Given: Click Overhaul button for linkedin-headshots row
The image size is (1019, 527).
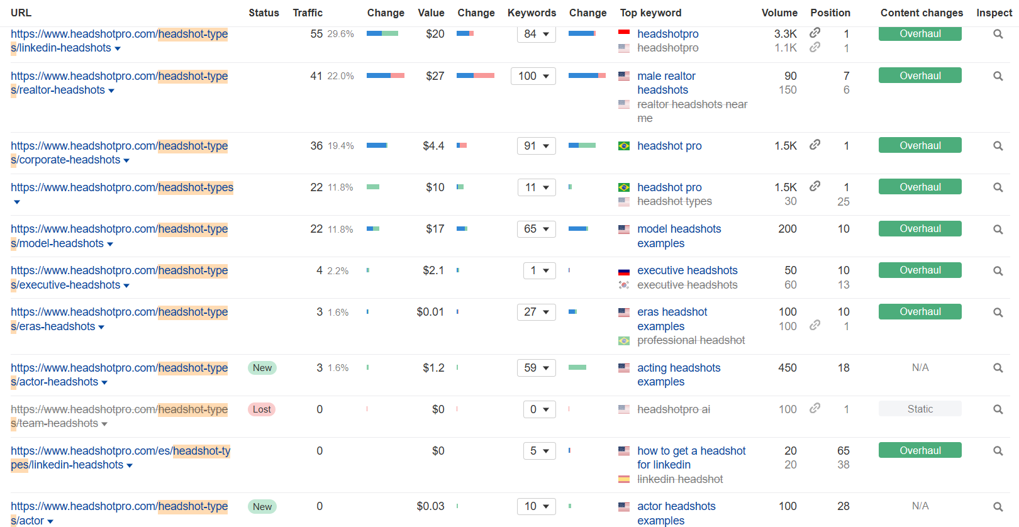Looking at the screenshot, I should [x=920, y=34].
